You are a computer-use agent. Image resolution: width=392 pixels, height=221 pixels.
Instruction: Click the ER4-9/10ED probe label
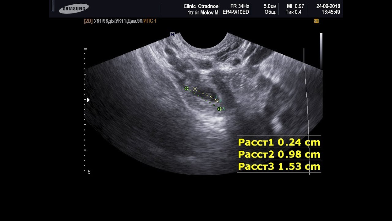236,12
